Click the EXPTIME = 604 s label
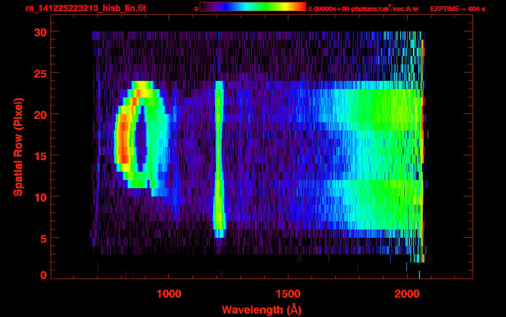 click(457, 9)
